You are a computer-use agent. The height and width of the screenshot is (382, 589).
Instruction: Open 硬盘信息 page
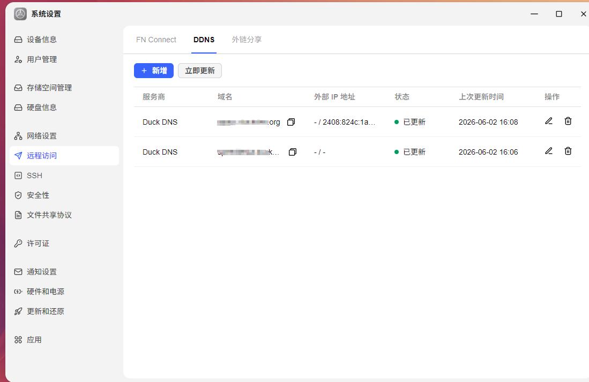[x=64, y=107]
